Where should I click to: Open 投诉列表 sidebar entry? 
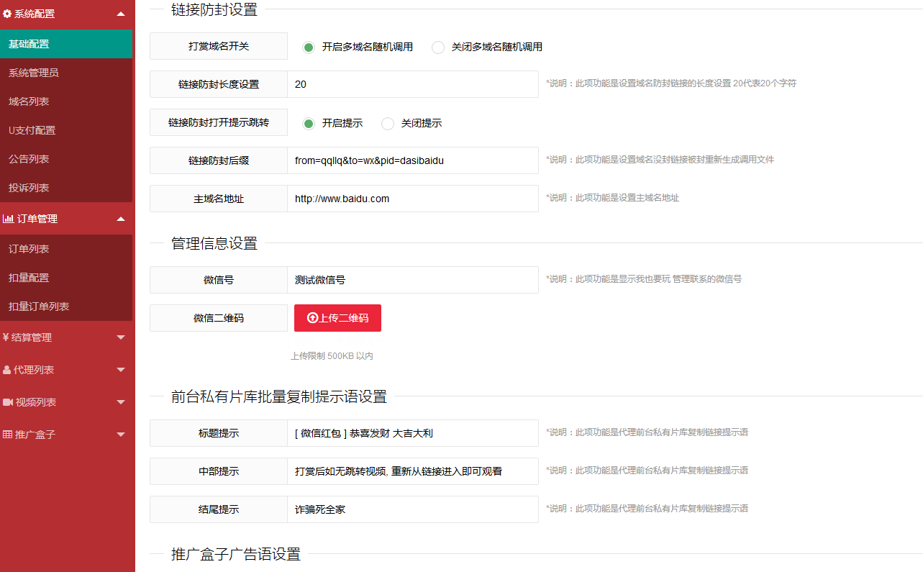[29, 188]
